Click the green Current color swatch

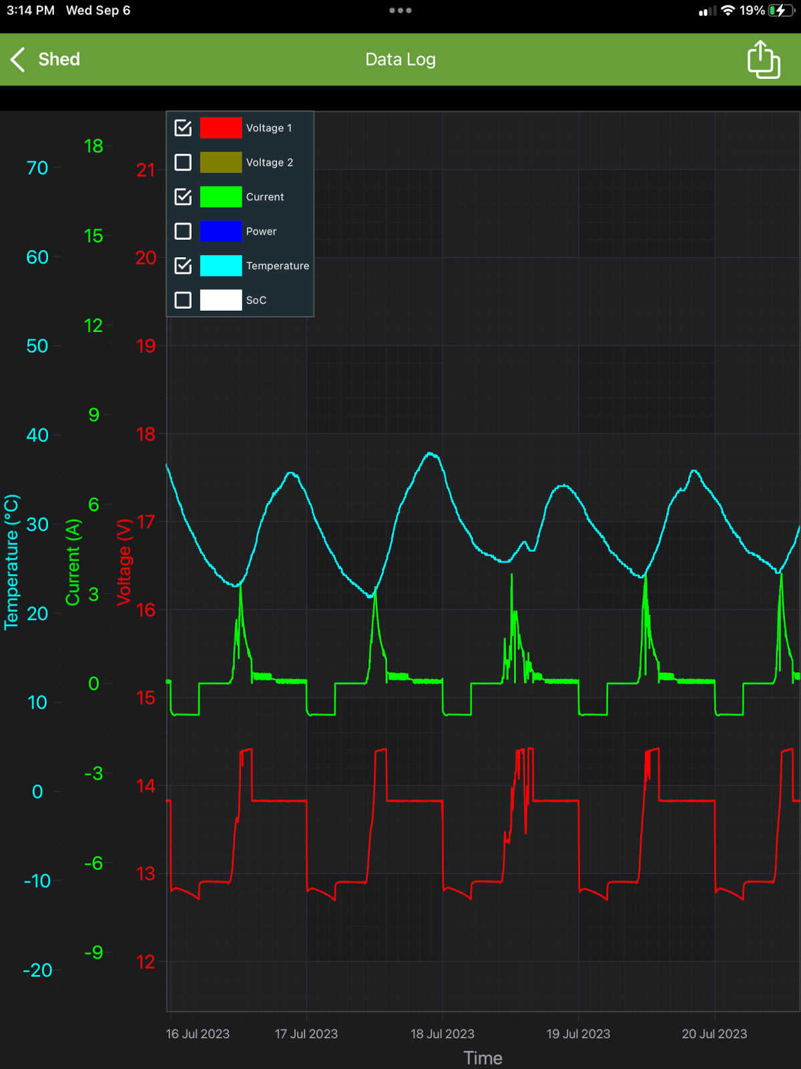pyautogui.click(x=221, y=197)
